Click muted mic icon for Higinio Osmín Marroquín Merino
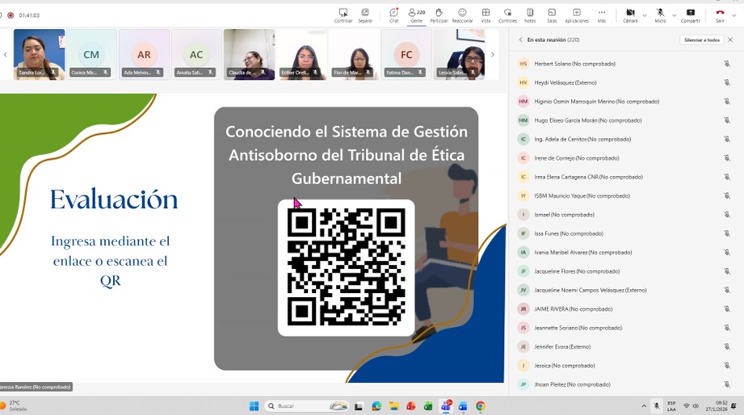Image resolution: width=744 pixels, height=415 pixels. click(727, 102)
